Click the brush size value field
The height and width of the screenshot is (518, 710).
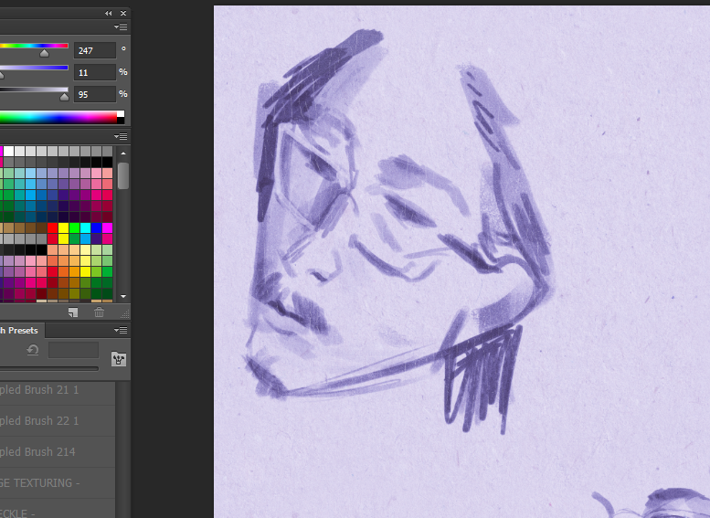[x=73, y=350]
